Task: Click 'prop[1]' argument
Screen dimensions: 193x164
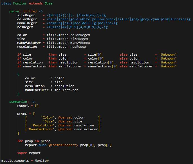Action: 105,145
